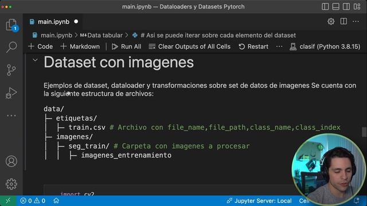Open the Explorer view in activity bar
The width and height of the screenshot is (367, 206).
point(11,25)
